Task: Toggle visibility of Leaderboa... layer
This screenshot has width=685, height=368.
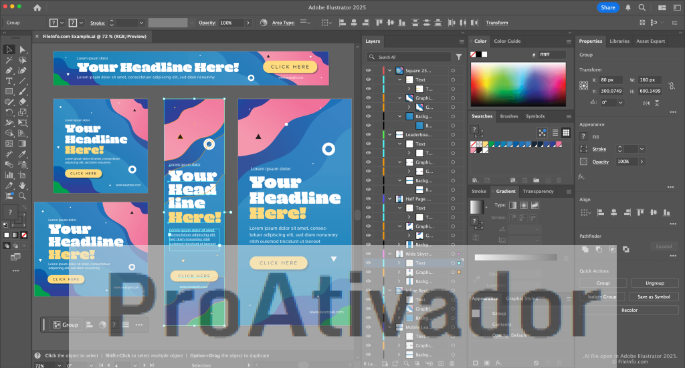Action: point(369,134)
